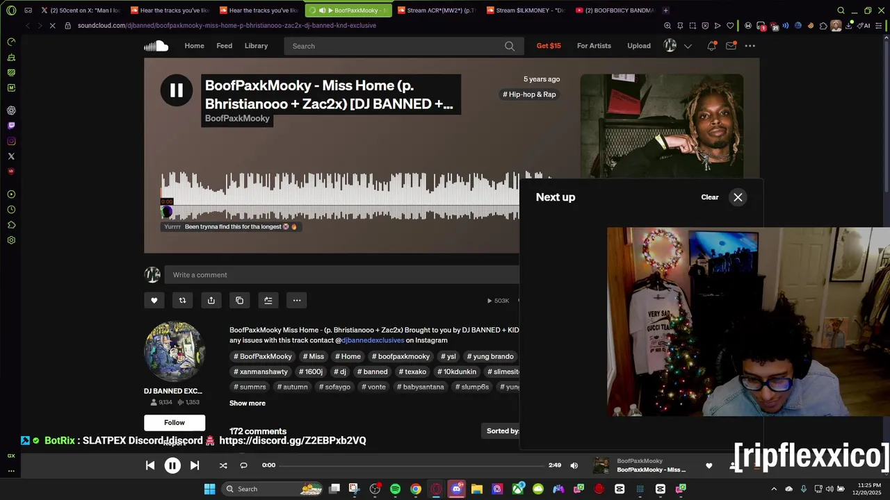
Task: Toggle shuffle in the bottom player
Action: [x=223, y=465]
